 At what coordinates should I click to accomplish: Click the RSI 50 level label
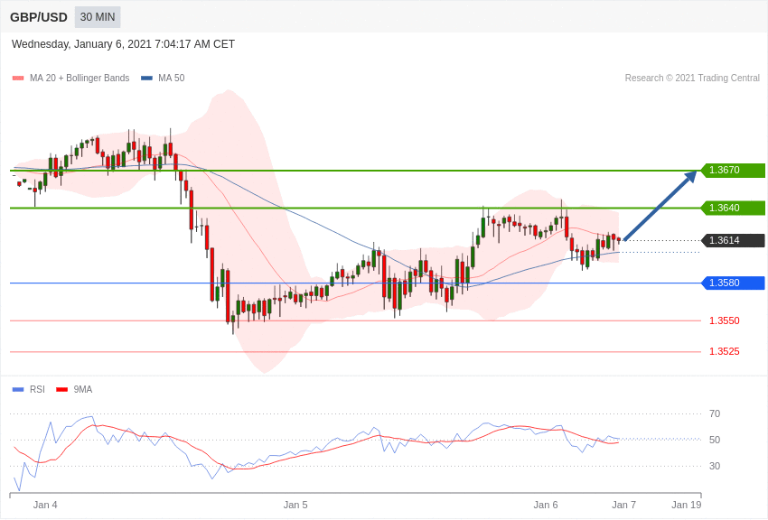(715, 440)
